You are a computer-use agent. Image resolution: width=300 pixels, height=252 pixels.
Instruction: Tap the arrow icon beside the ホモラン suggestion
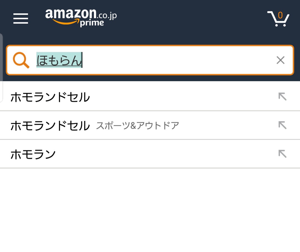tap(282, 154)
